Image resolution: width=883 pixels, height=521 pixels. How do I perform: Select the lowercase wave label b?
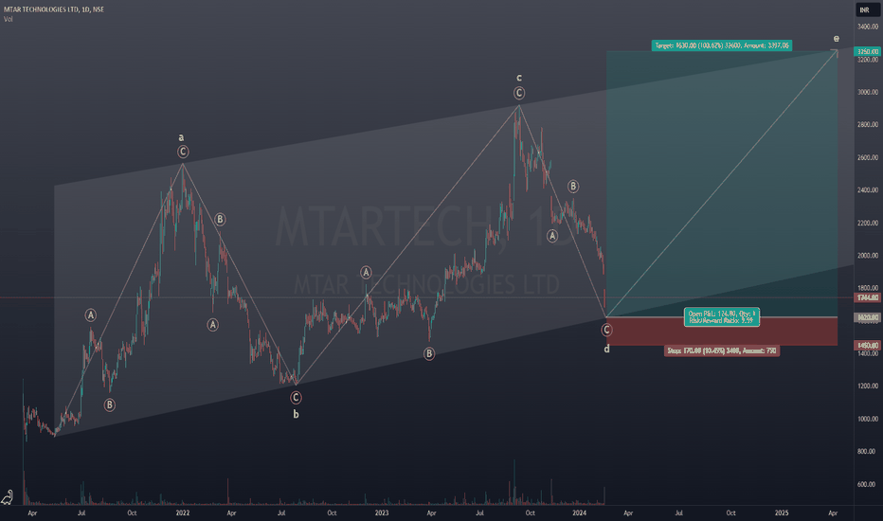click(x=296, y=414)
